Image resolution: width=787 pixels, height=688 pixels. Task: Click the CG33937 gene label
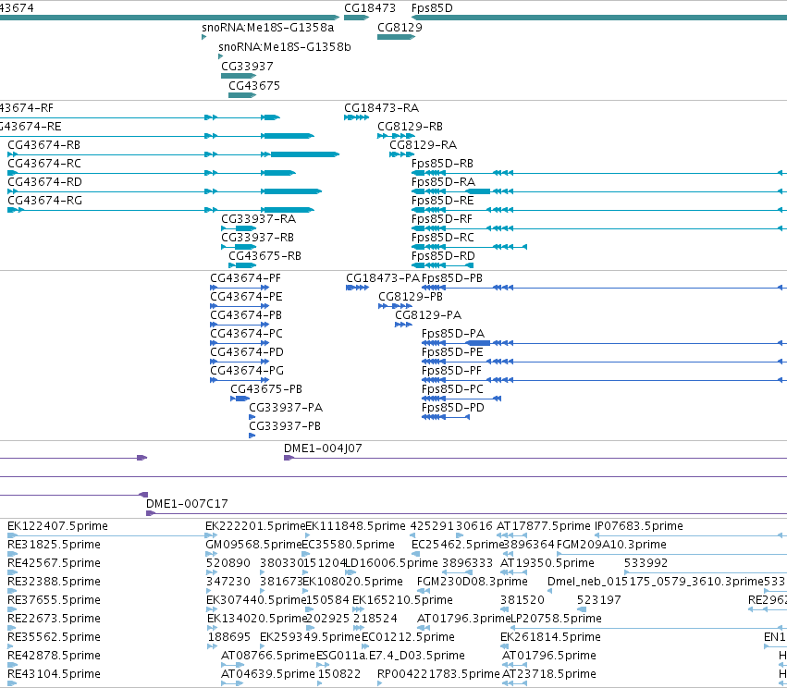247,67
